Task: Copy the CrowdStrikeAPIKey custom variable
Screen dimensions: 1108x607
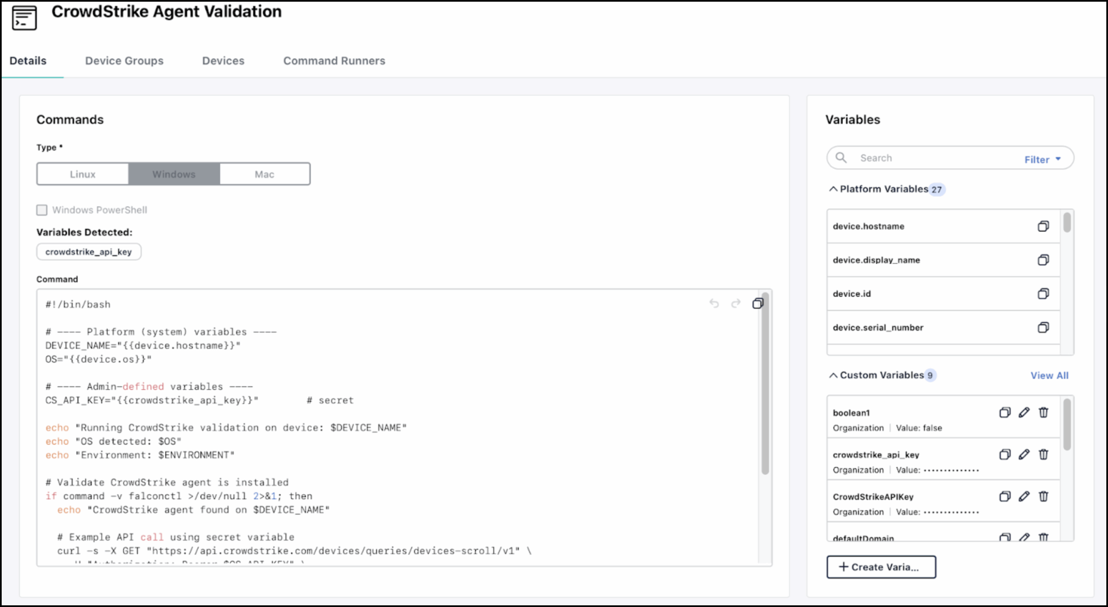Action: [x=1005, y=496]
